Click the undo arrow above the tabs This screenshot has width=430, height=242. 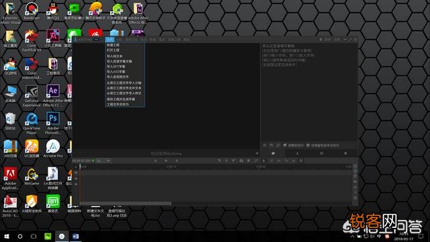271,145
